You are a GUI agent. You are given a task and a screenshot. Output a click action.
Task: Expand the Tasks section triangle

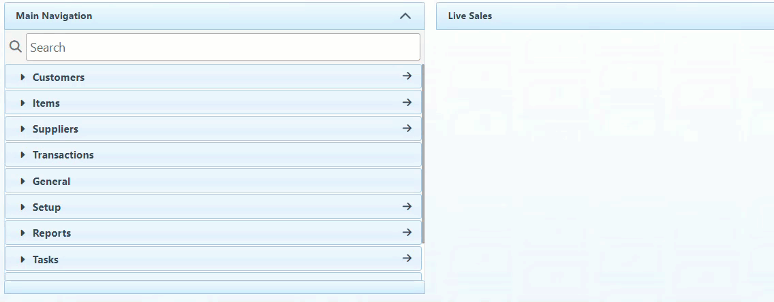click(22, 260)
